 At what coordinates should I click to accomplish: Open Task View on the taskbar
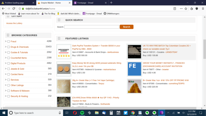click(67, 113)
